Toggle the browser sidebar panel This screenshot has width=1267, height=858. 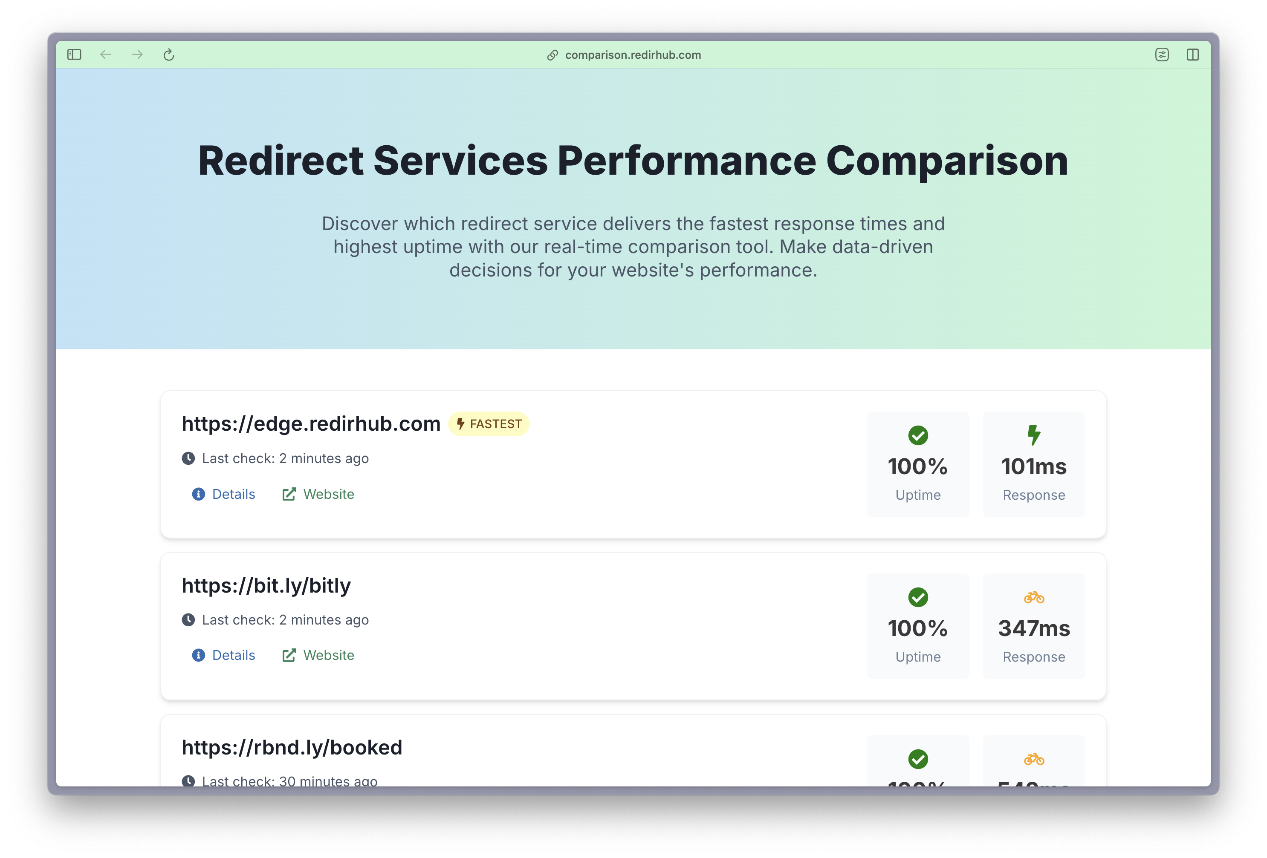click(x=74, y=55)
